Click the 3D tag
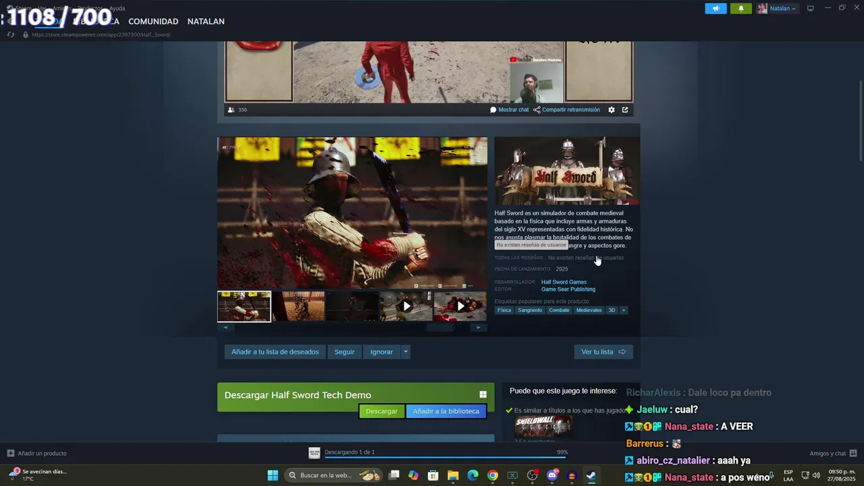Viewport: 864px width, 486px height. [x=612, y=310]
